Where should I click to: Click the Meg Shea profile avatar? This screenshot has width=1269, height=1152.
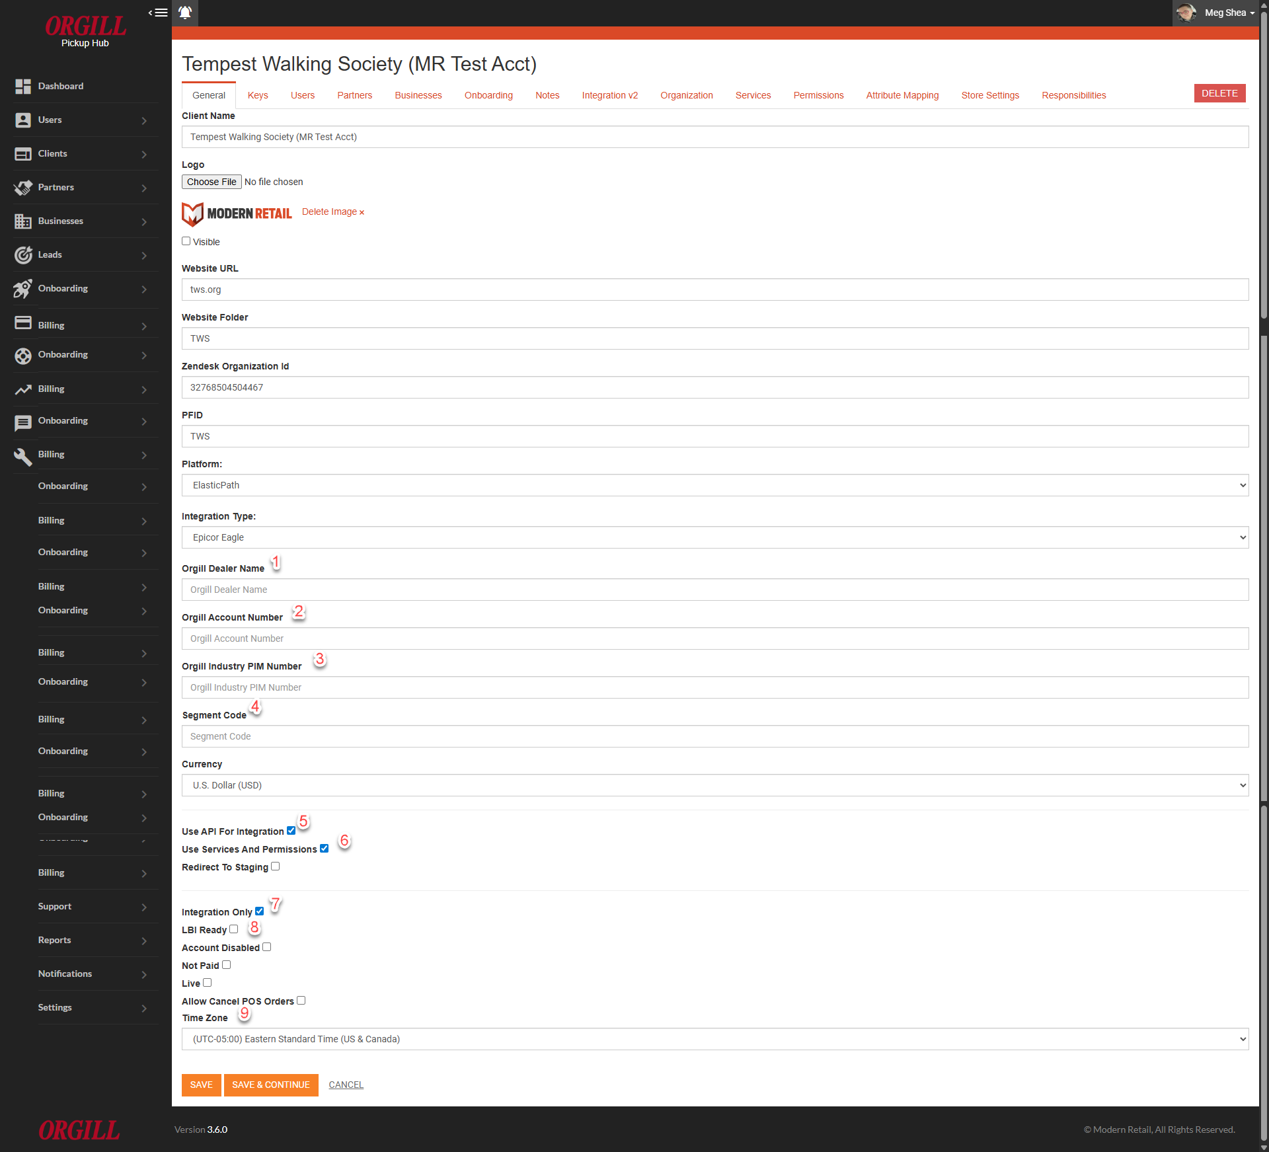1186,13
